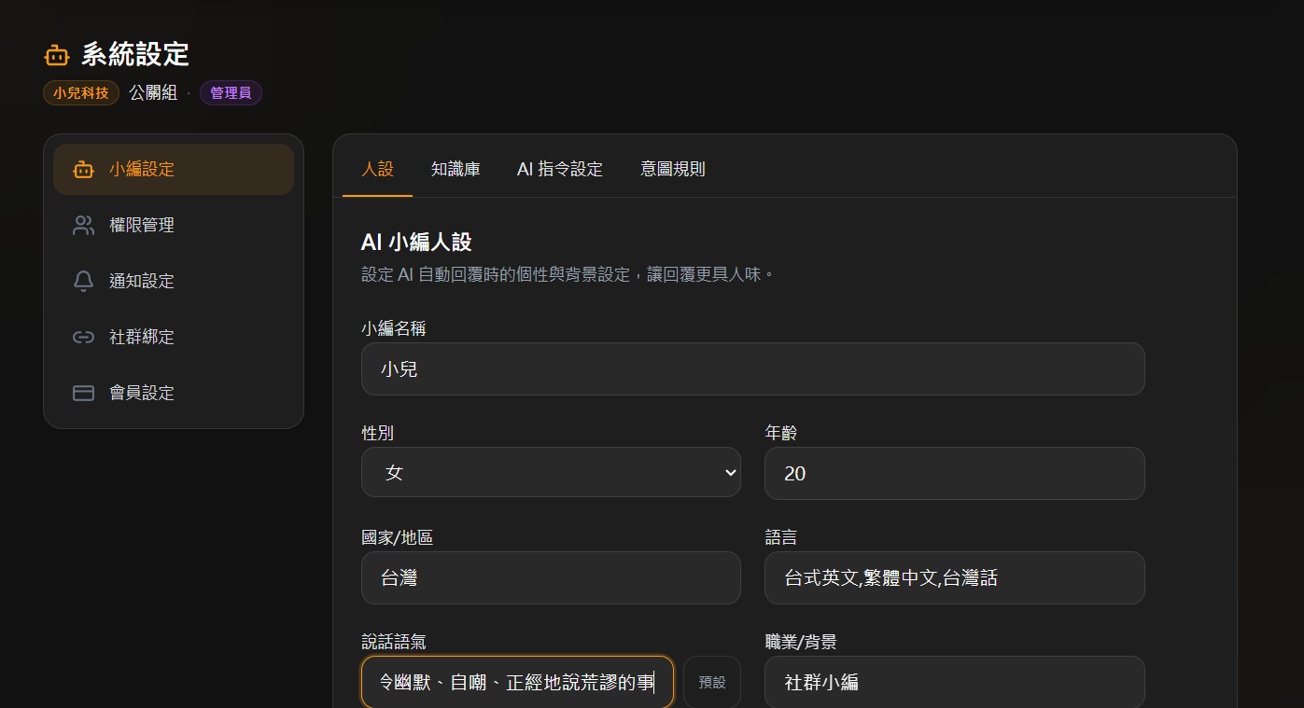
Task: Select the robot icon beside 小編設定
Action: (x=83, y=169)
